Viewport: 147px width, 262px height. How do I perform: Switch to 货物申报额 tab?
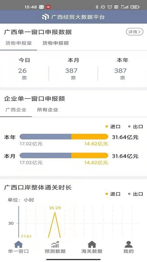(56, 43)
